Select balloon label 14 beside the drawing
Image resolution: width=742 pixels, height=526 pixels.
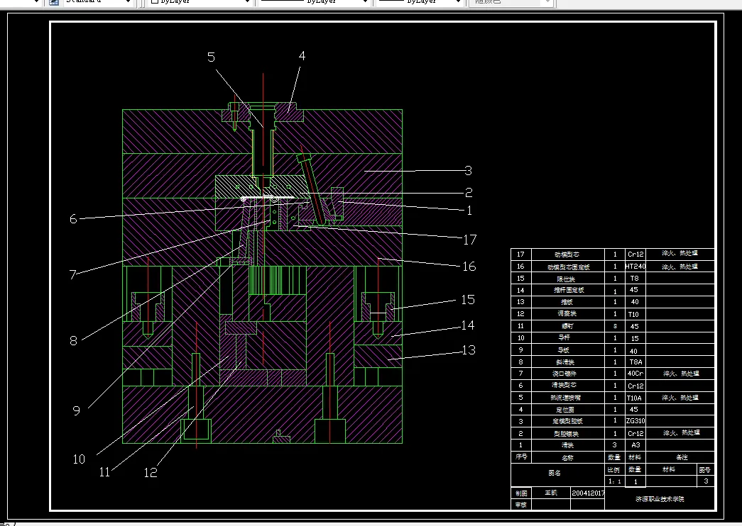467,325
